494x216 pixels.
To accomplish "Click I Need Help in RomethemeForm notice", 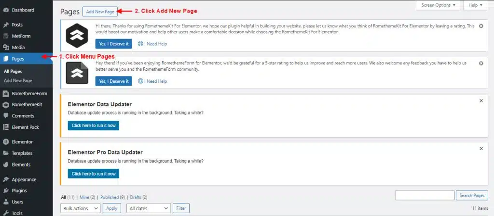I will click(x=152, y=81).
